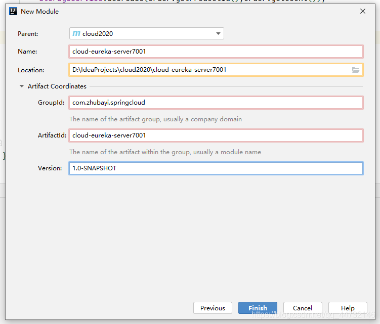The image size is (380, 324).
Task: Click the IntelliJ logo in title bar
Action: 13,11
